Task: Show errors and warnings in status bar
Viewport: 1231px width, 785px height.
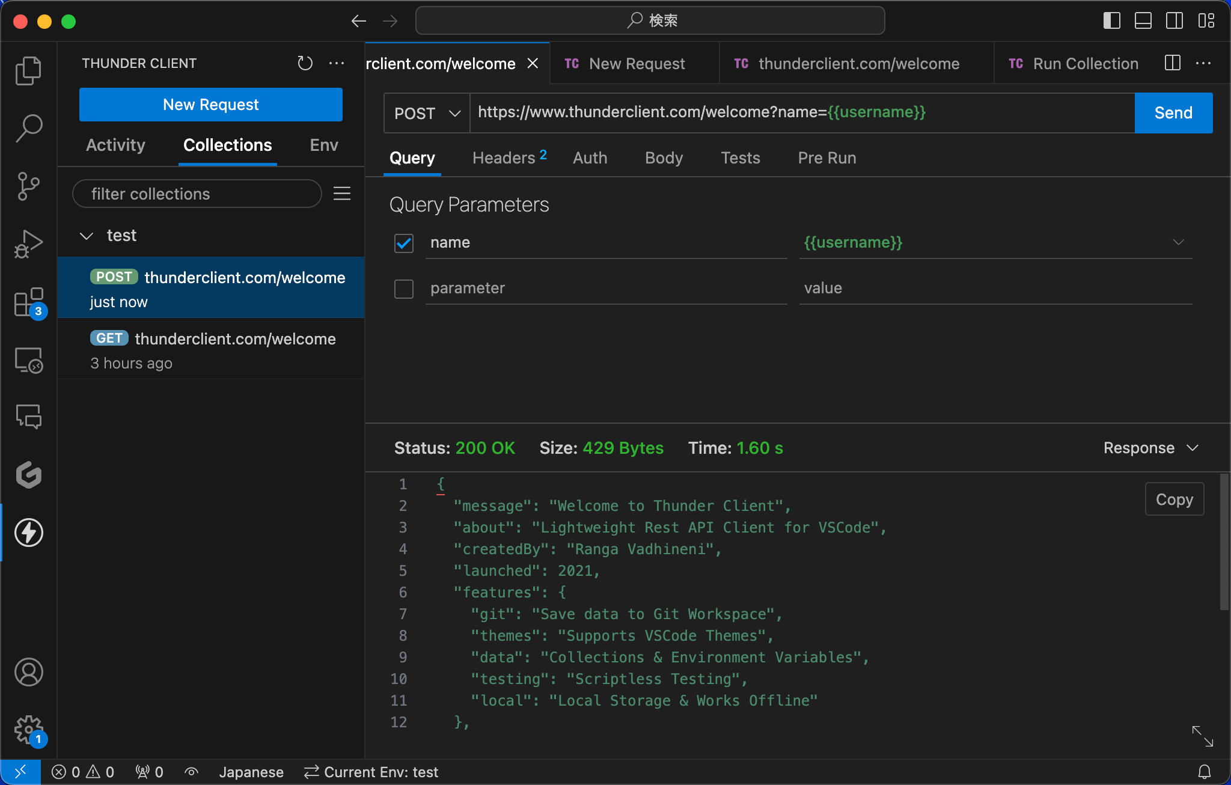Action: [83, 772]
